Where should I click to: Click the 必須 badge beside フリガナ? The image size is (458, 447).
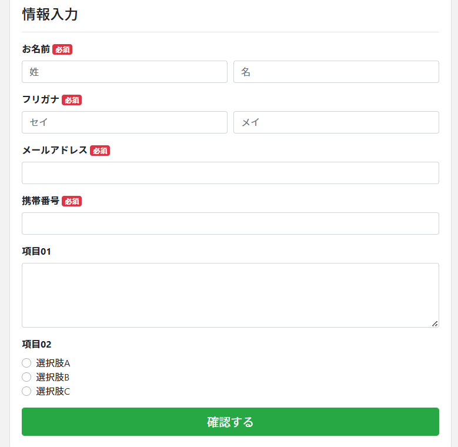72,101
